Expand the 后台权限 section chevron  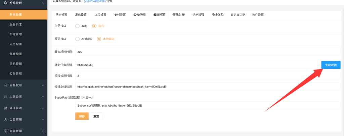click(x=43, y=85)
